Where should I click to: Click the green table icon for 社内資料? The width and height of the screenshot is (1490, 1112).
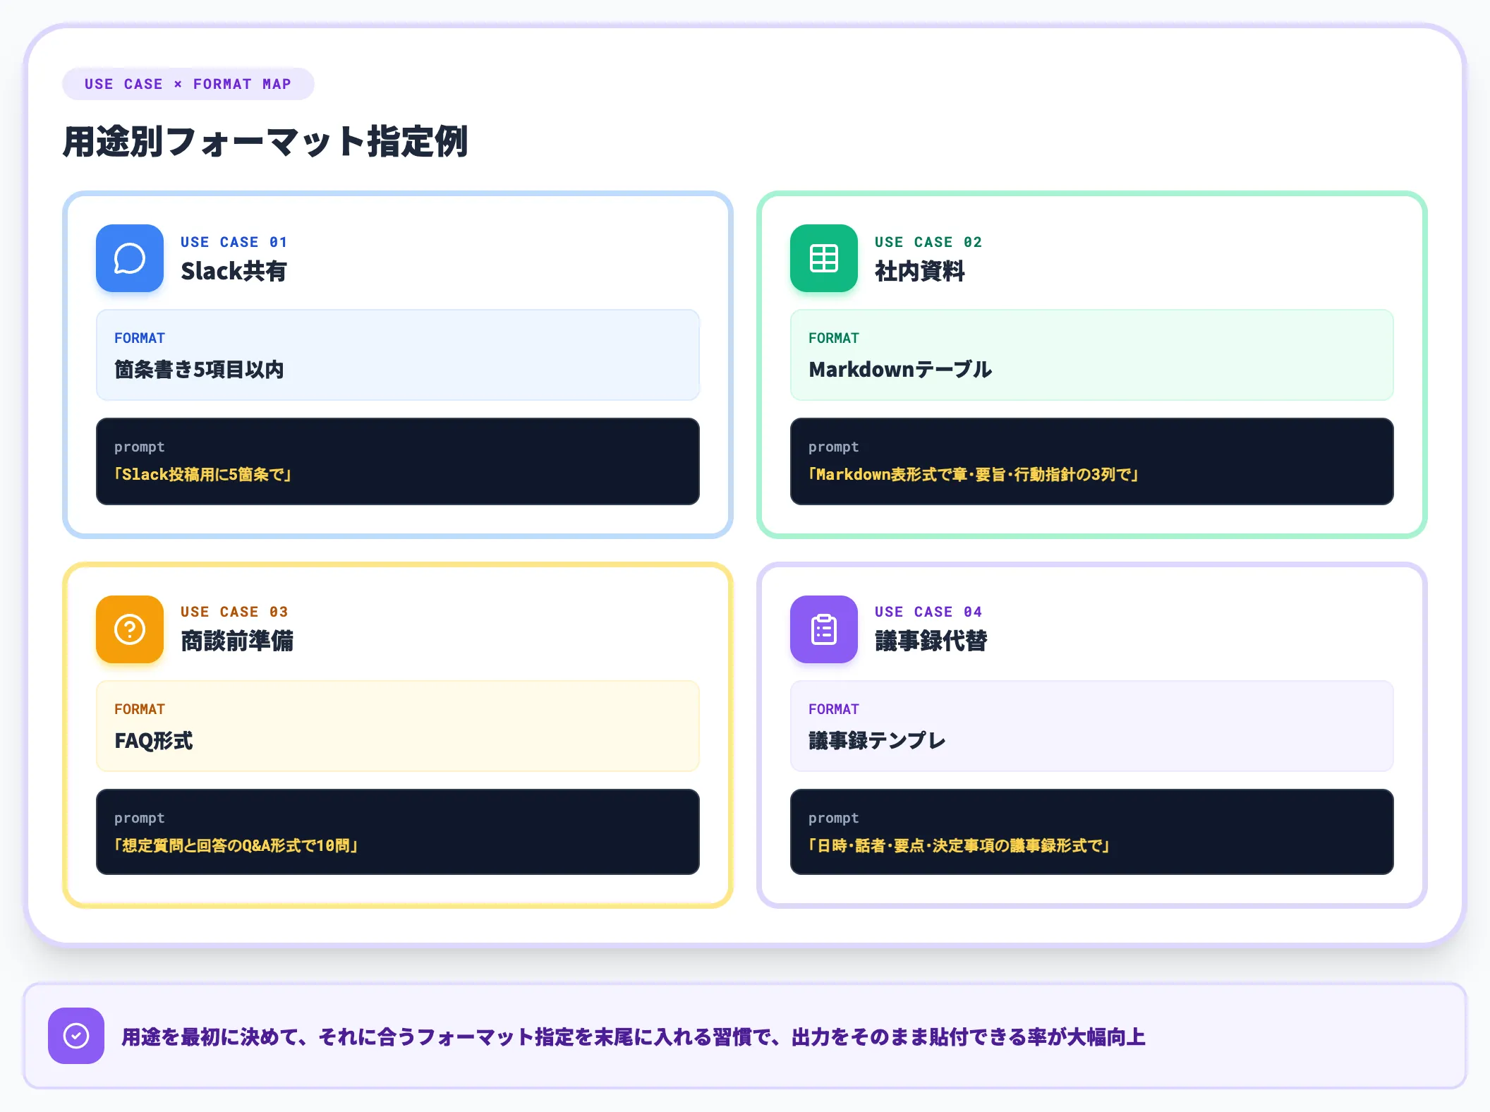coord(824,258)
